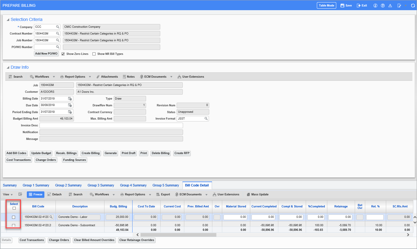Viewport: 417px width, 249px height.
Task: Expand Workflows dropdown in table toolbar
Action: click(114, 194)
